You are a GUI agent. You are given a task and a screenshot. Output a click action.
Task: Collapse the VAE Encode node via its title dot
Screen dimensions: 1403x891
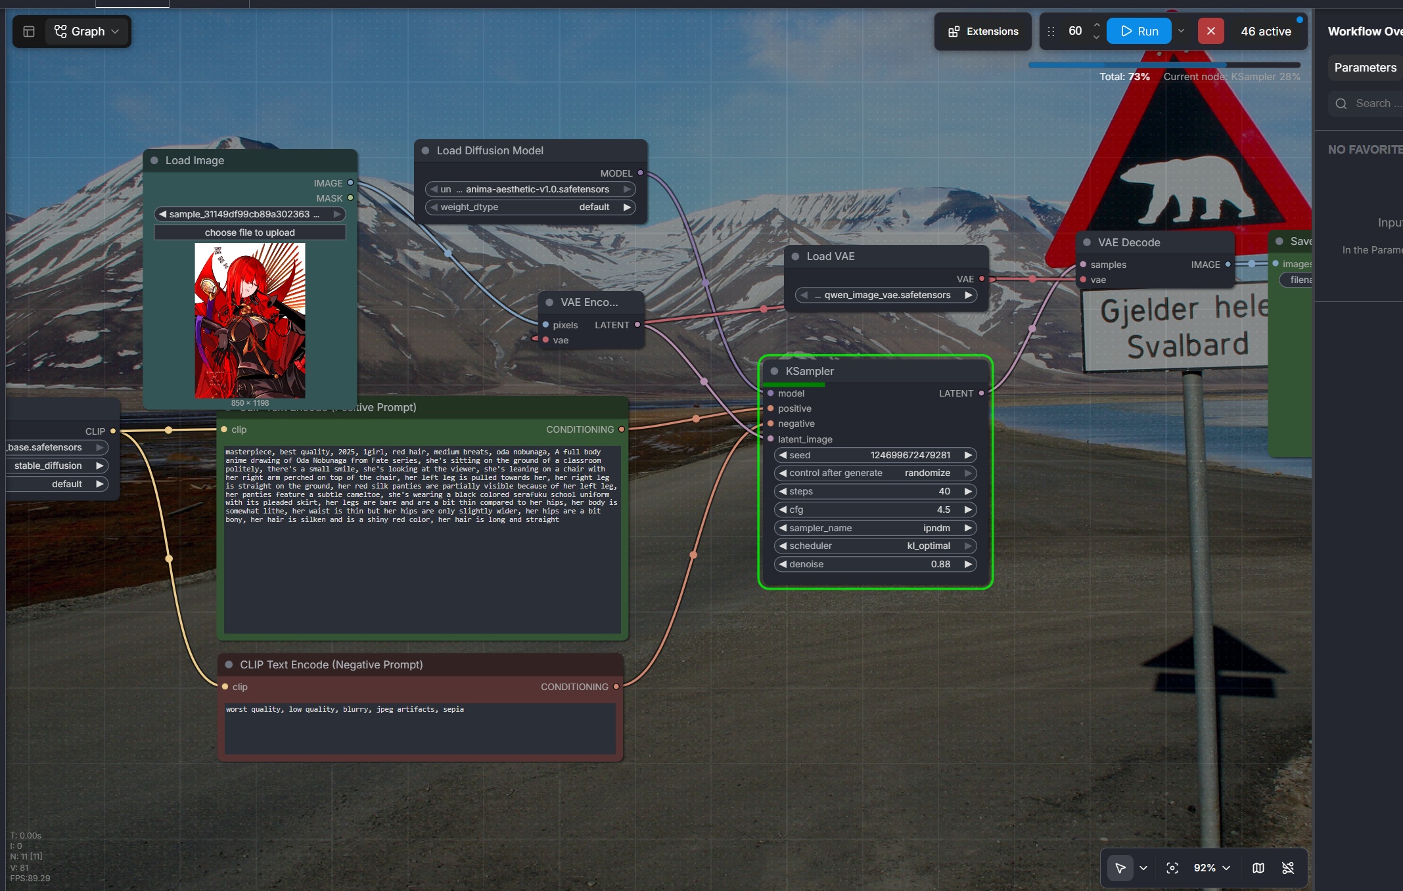(549, 302)
